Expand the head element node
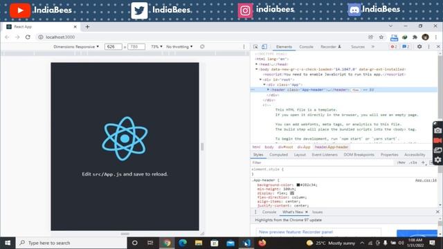Screen dimensions: 443x249 tap(257, 64)
